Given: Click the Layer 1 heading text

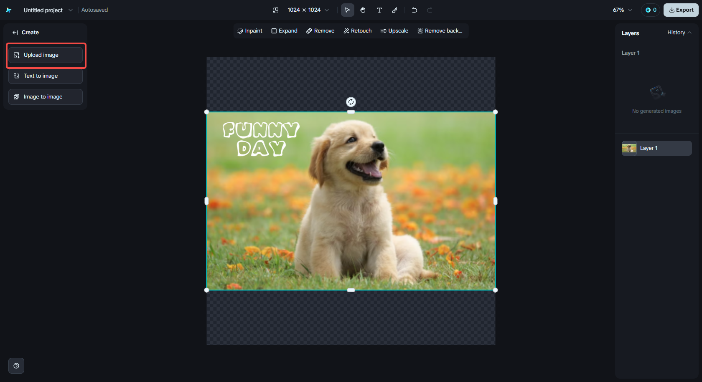Looking at the screenshot, I should (x=631, y=53).
